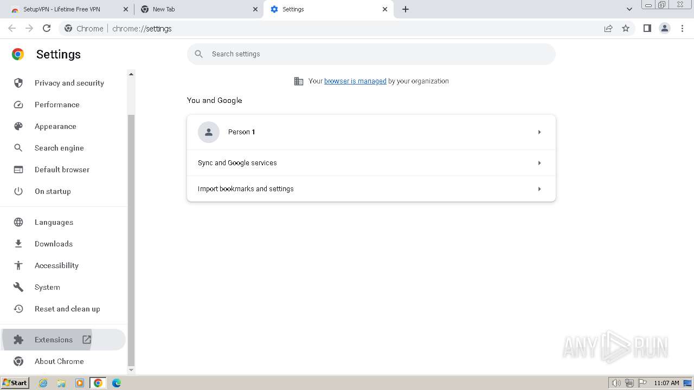Image resolution: width=694 pixels, height=390 pixels.
Task: Click the Default browser window icon
Action: 18,170
